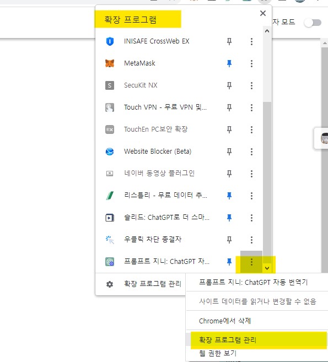Select 웹 권한 보기 menu entry
The height and width of the screenshot is (362, 328).
pos(257,353)
